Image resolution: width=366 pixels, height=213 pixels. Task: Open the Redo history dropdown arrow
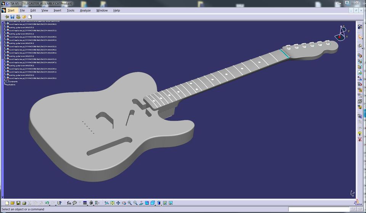coord(56,205)
